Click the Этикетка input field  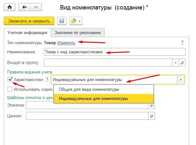[x=87, y=105]
